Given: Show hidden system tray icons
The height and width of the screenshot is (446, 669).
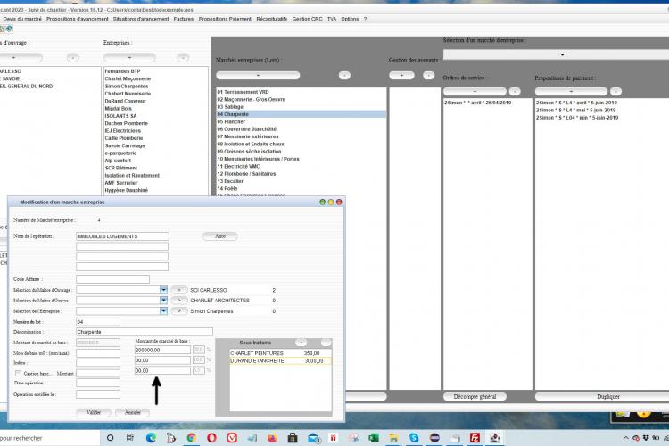Looking at the screenshot, I should point(625,438).
